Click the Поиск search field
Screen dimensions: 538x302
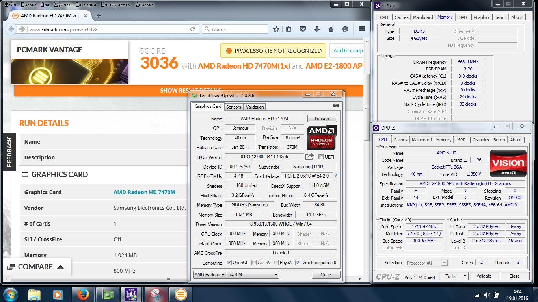pyautogui.click(x=238, y=29)
